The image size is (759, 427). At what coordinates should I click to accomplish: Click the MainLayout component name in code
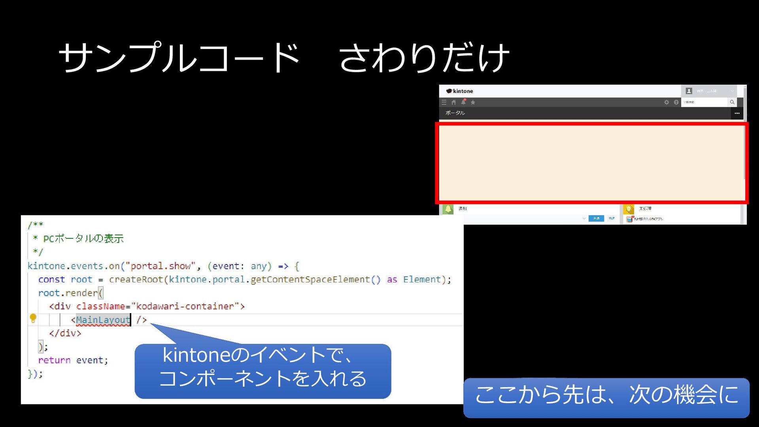103,320
